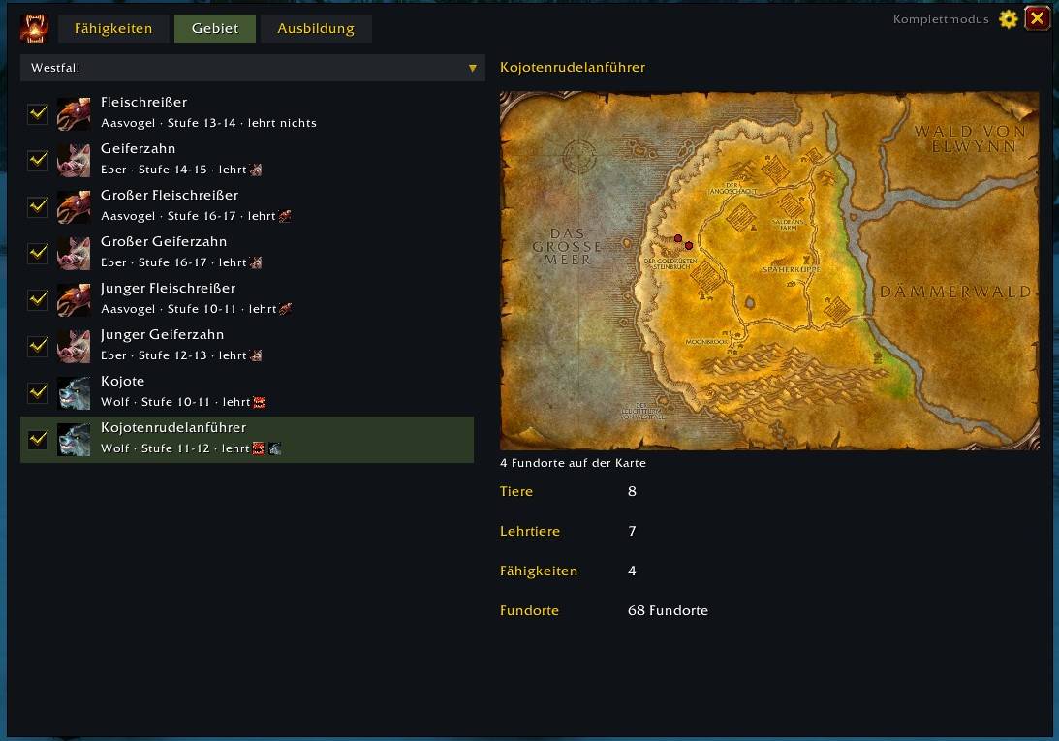Click the ability icon taught by Geiferzahn, Stufe 14-15
The width and height of the screenshot is (1059, 741).
click(x=256, y=170)
